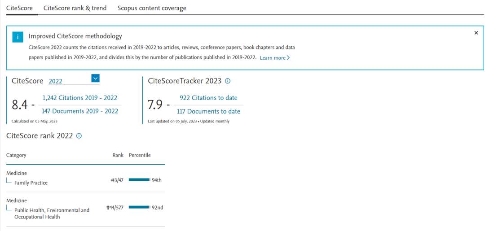This screenshot has height=231, width=485.
Task: Open the Scopus content coverage tab
Action: [152, 8]
